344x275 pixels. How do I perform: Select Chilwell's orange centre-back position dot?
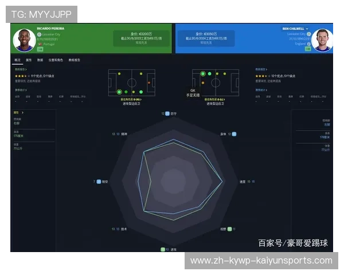click(x=203, y=83)
